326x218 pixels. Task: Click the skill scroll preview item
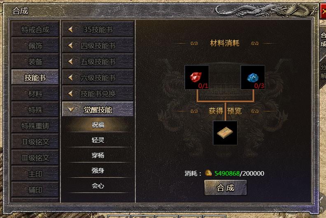(x=225, y=133)
